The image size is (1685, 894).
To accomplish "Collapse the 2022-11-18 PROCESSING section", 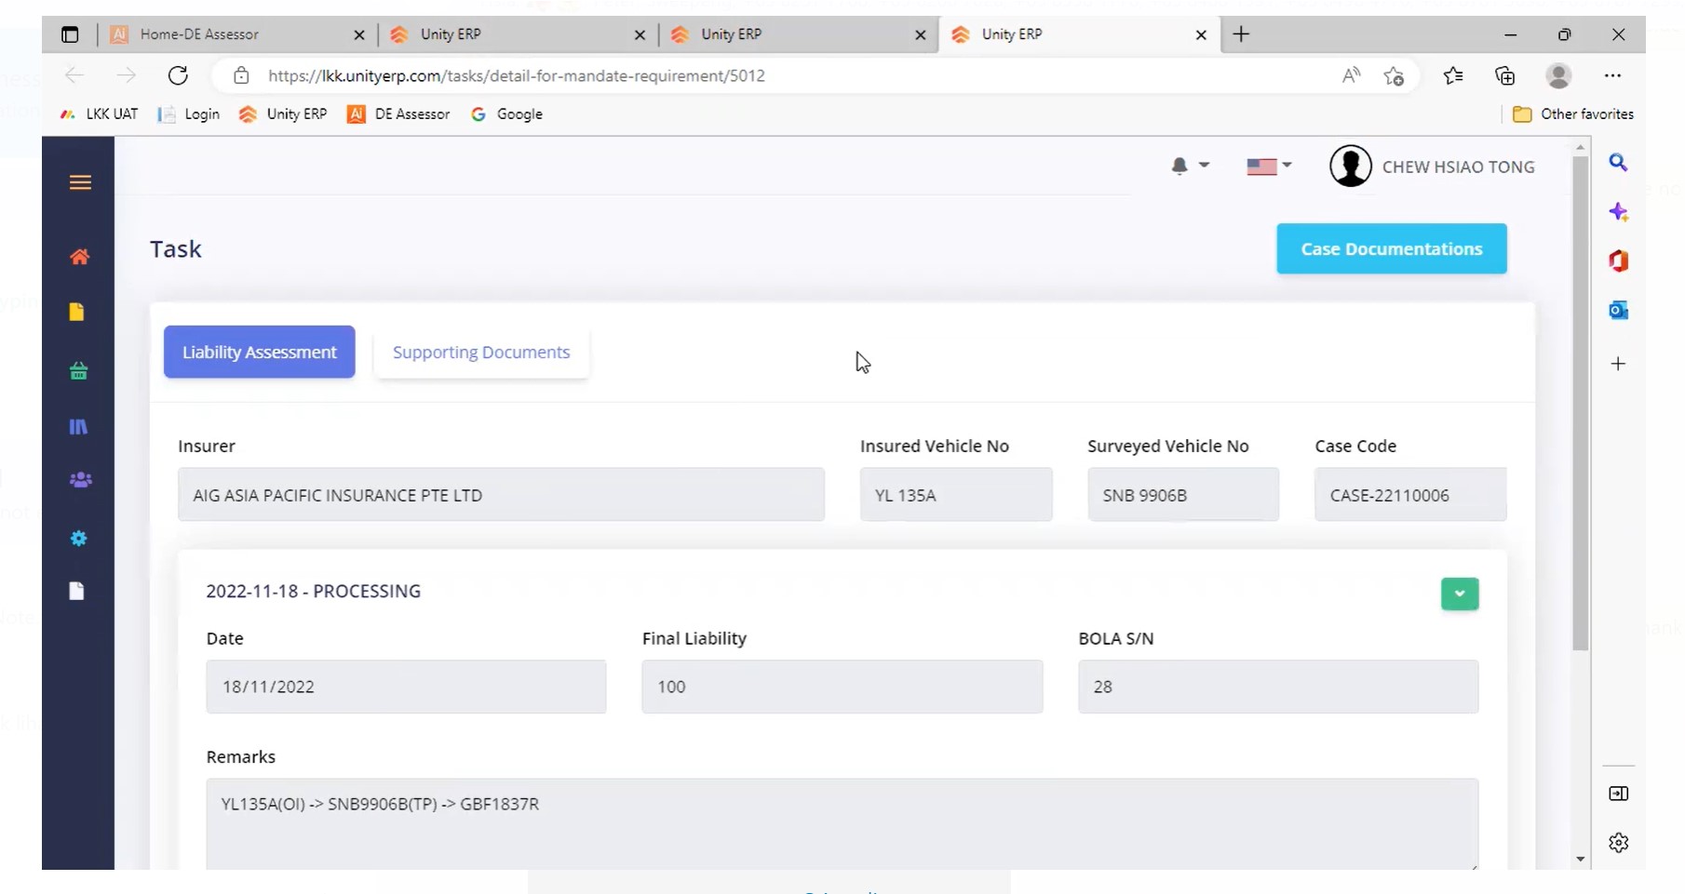I will [x=1459, y=594].
